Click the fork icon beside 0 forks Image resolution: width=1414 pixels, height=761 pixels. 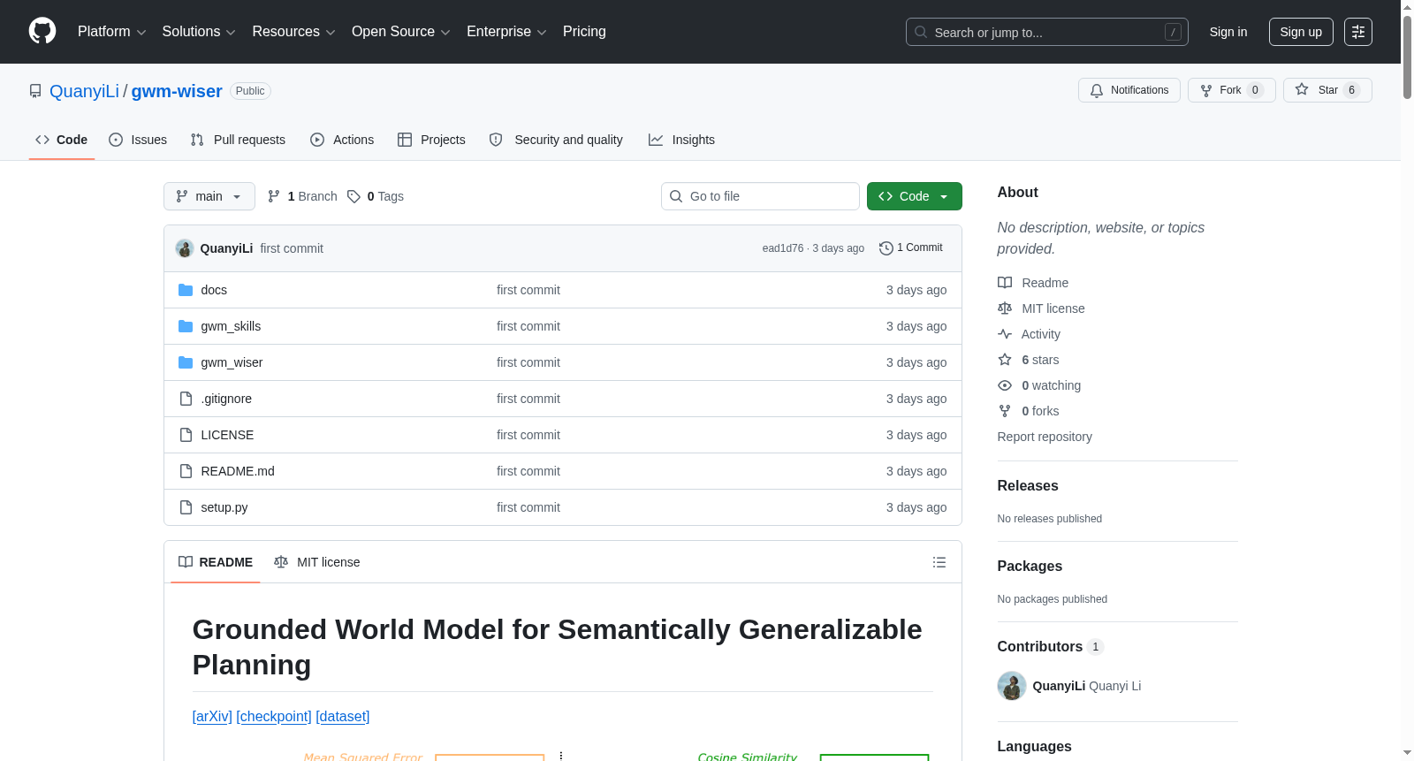tap(1005, 411)
